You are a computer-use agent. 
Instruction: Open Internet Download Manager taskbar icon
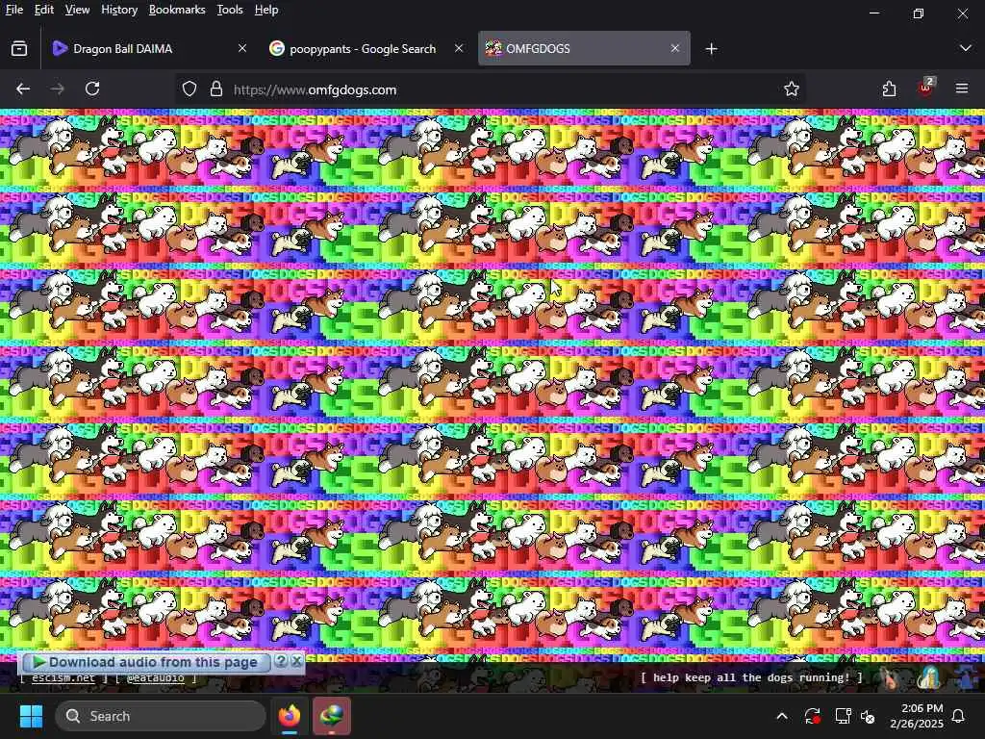tap(332, 715)
